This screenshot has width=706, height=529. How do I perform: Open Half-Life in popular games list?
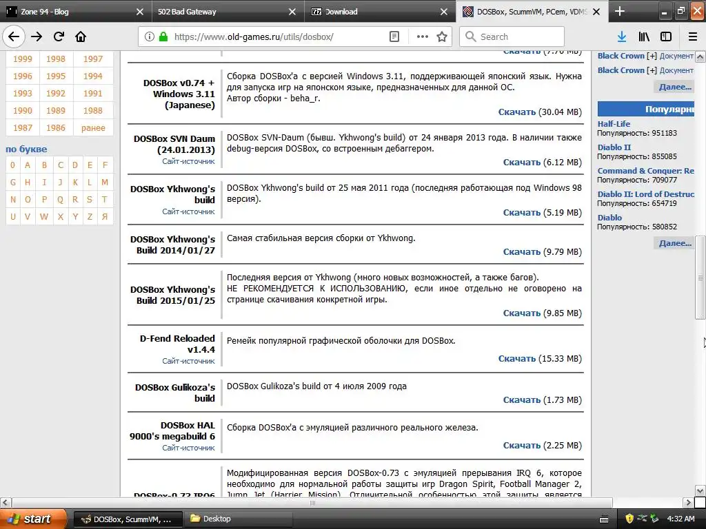pyautogui.click(x=614, y=124)
